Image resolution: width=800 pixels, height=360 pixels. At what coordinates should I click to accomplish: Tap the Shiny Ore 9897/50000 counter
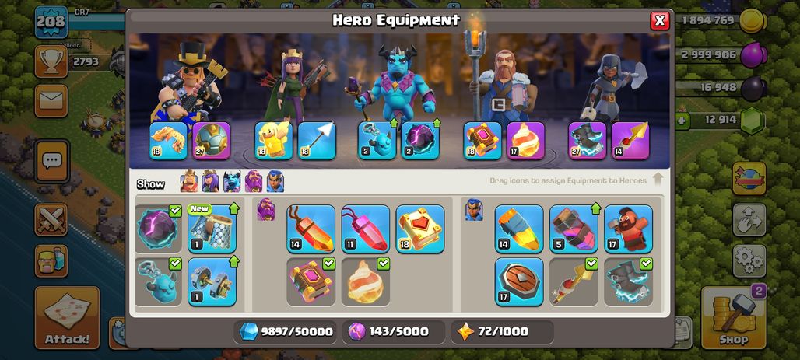286,331
